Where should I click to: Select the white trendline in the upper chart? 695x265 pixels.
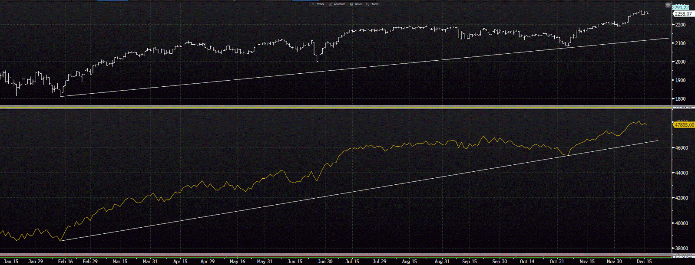[366, 67]
